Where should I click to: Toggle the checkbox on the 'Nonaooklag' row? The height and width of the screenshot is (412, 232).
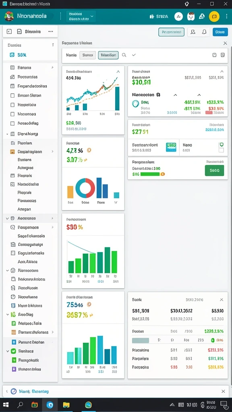click(12, 123)
